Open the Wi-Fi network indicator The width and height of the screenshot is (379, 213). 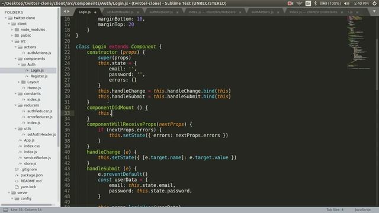coord(299,4)
